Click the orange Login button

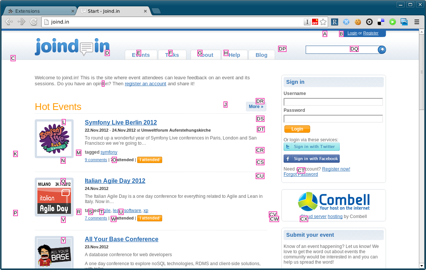tap(297, 129)
